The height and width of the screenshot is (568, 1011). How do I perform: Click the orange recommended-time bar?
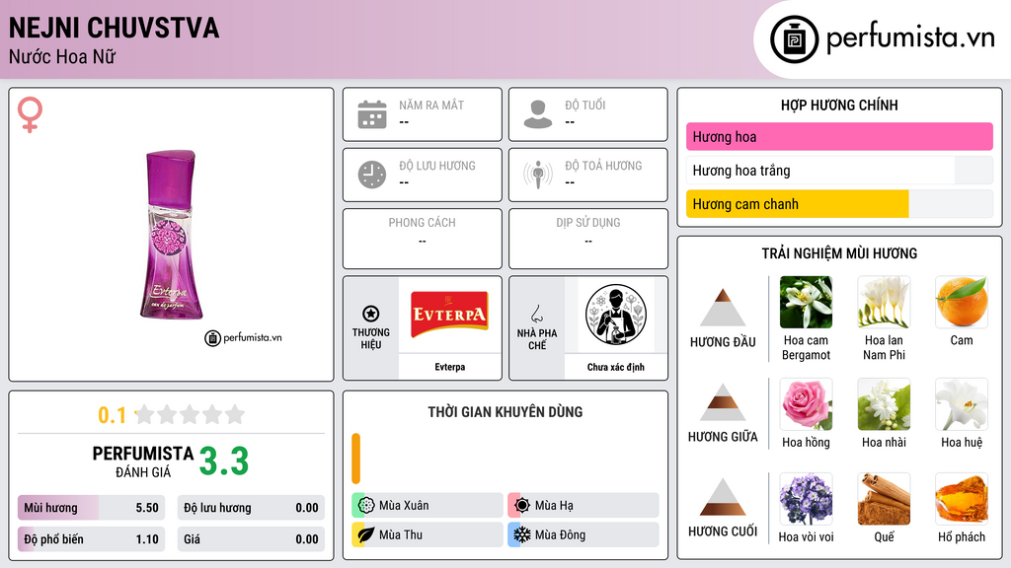(x=355, y=459)
